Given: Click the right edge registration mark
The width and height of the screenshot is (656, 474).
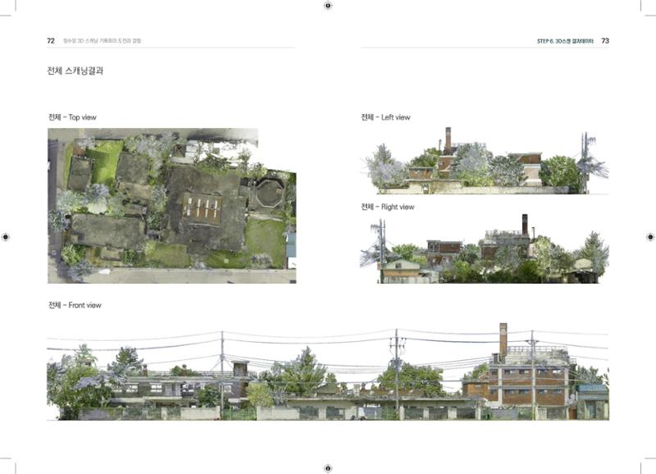Looking at the screenshot, I should point(650,237).
